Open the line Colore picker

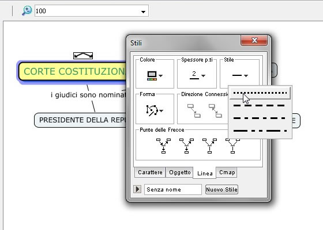(155, 75)
